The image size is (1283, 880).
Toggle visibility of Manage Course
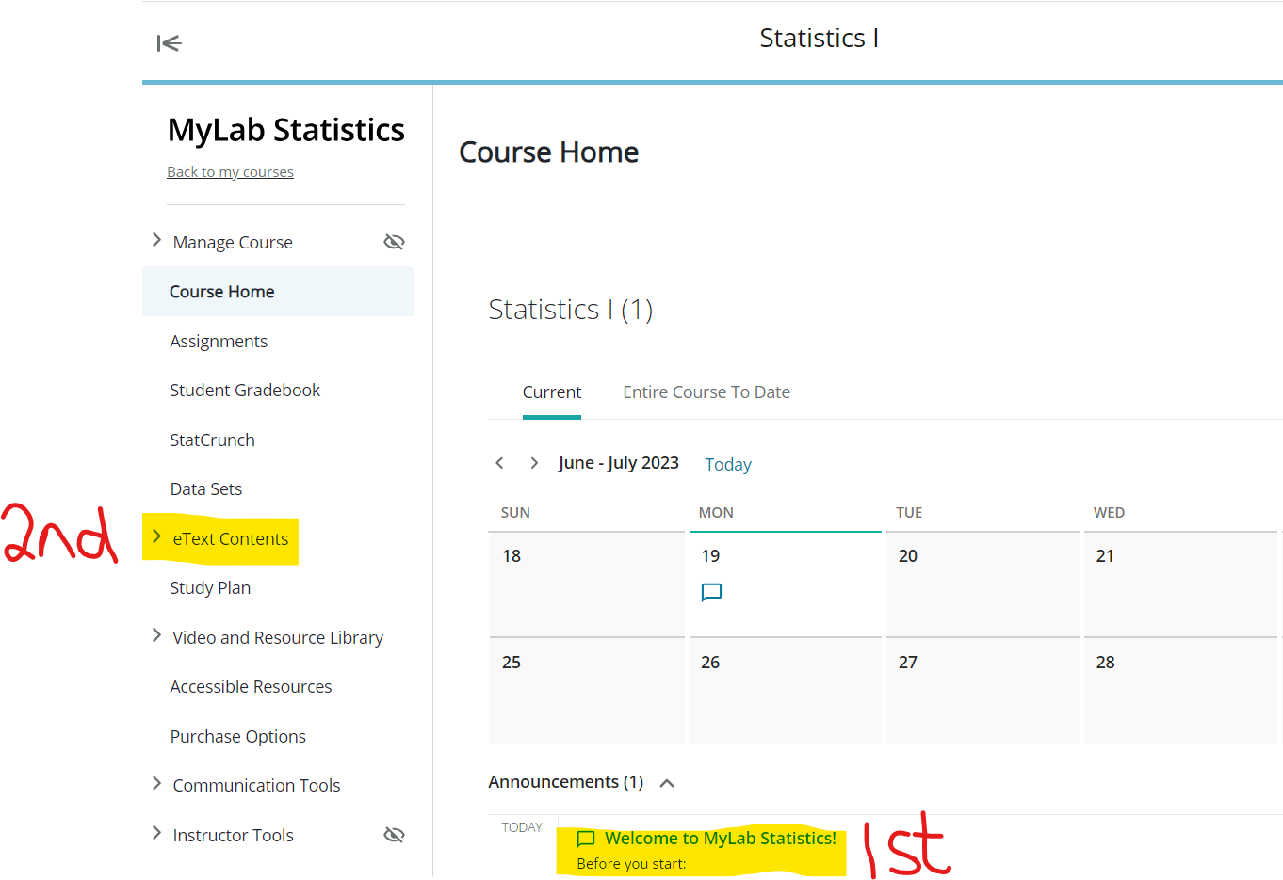point(394,242)
